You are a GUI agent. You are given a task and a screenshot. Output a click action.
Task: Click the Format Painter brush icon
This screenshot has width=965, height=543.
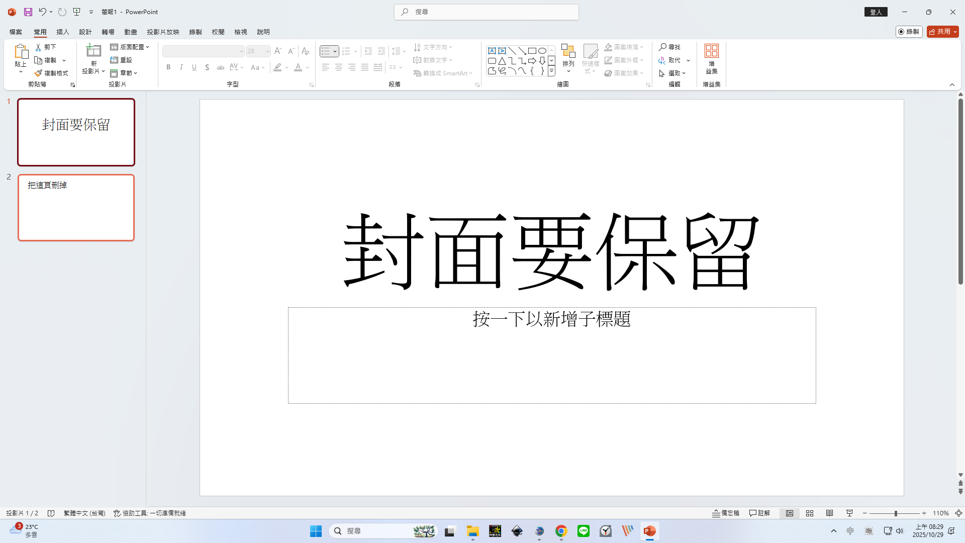(38, 73)
